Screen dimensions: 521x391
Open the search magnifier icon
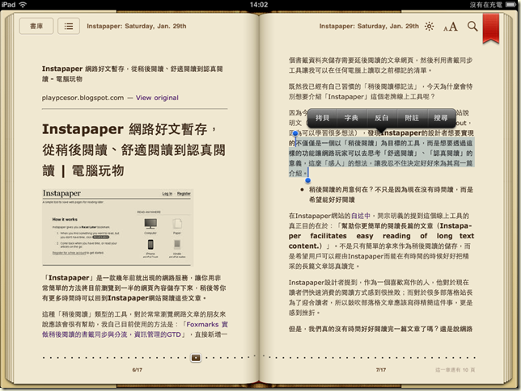click(472, 26)
